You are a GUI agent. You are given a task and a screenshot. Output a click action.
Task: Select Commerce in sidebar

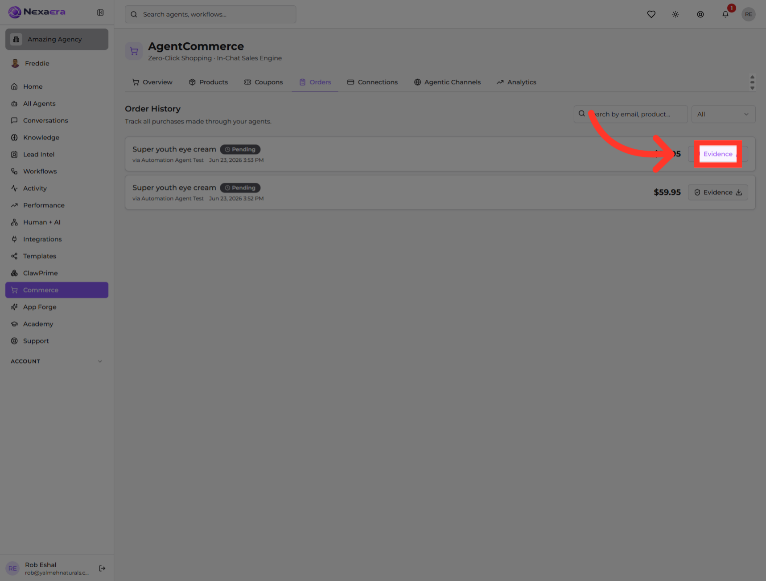pos(57,290)
